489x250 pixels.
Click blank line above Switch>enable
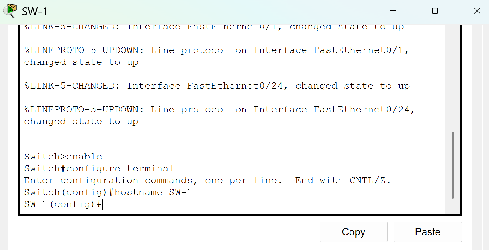pyautogui.click(x=232, y=145)
